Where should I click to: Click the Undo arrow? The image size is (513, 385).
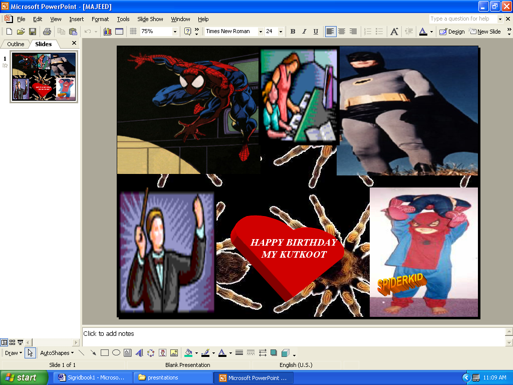pos(87,32)
